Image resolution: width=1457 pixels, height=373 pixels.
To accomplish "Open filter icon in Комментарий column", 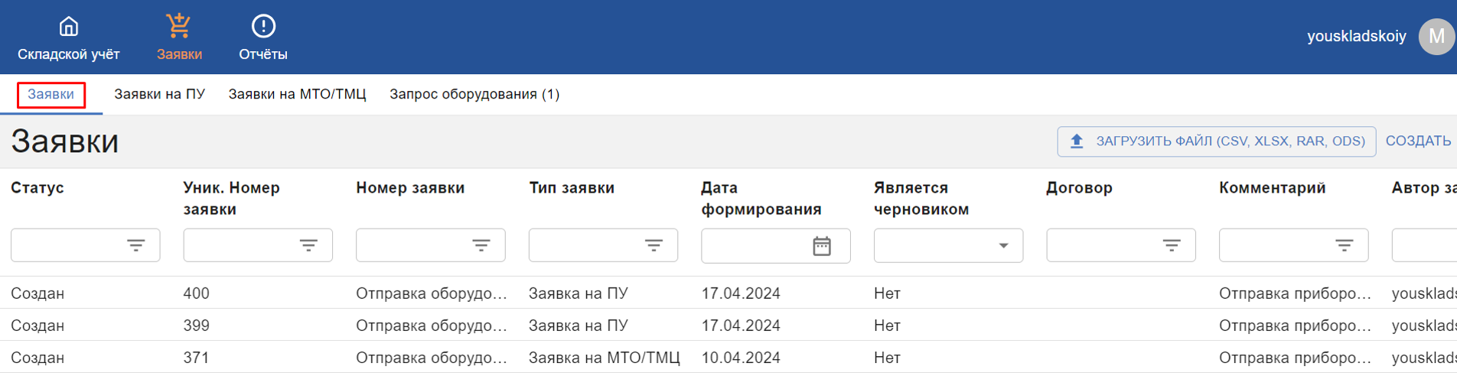I will pos(1345,245).
